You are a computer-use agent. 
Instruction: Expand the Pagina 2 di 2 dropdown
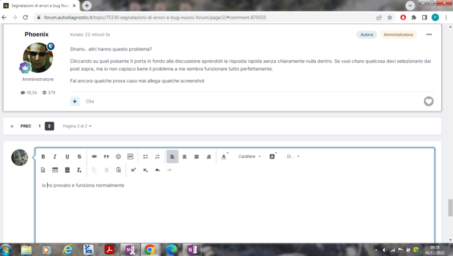(x=77, y=126)
